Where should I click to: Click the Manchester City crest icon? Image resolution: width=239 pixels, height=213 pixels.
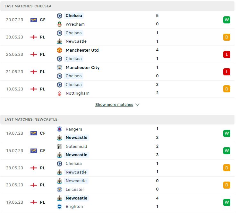(x=59, y=67)
